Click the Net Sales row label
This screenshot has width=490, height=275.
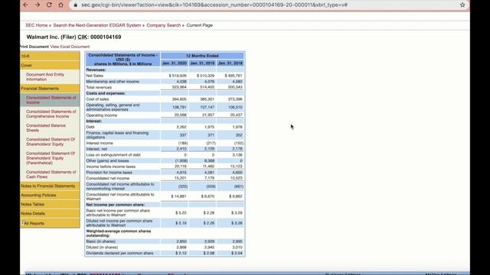pos(95,76)
